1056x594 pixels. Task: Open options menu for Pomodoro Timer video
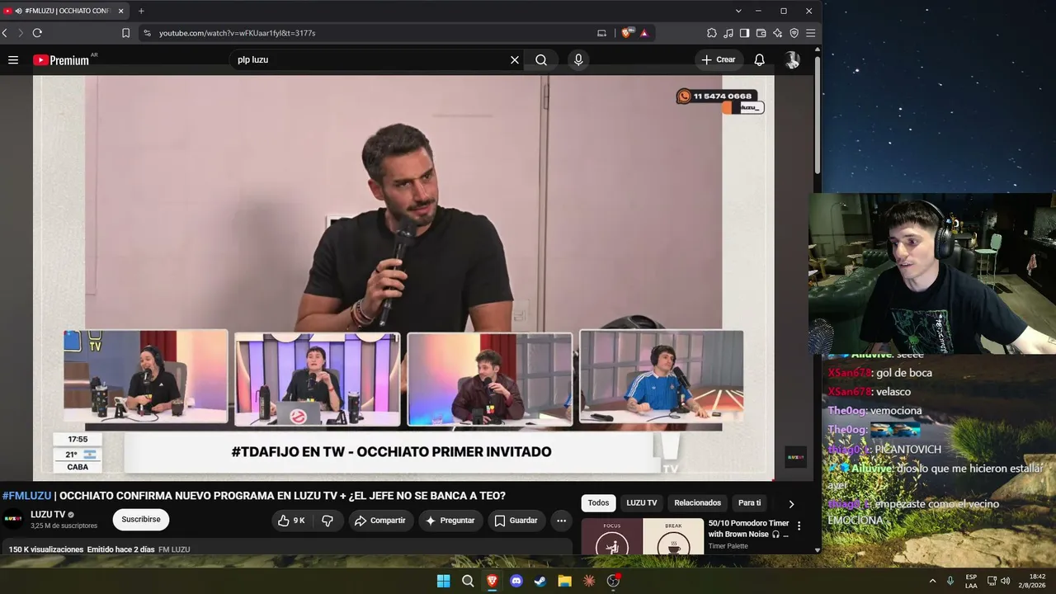(799, 526)
